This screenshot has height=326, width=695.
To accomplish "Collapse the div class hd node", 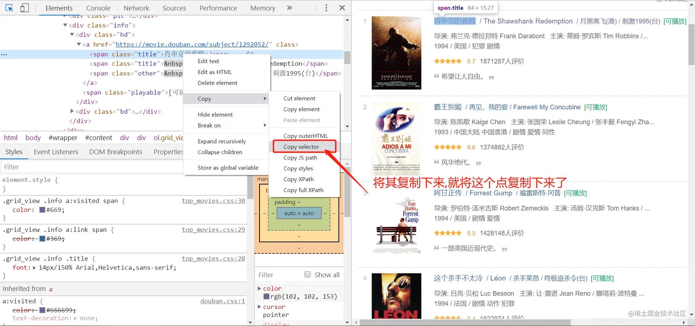I will [72, 34].
